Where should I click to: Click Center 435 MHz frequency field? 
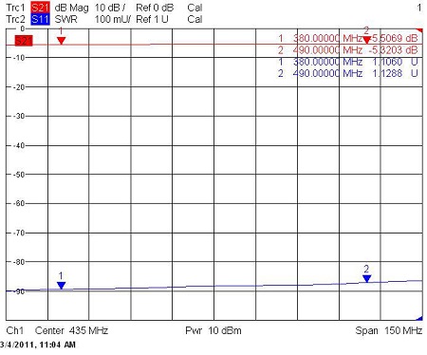tap(71, 330)
